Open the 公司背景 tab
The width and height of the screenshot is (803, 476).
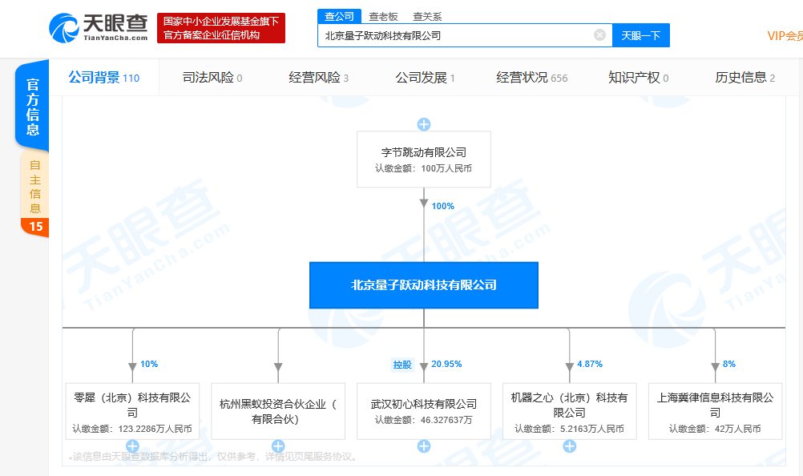tap(104, 77)
